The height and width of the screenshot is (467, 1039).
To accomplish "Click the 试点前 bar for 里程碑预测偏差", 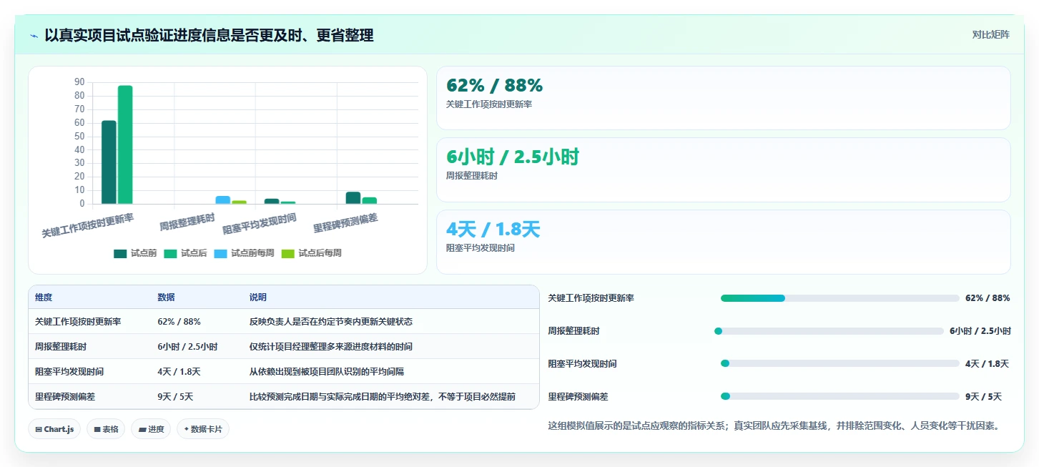I will pos(353,197).
